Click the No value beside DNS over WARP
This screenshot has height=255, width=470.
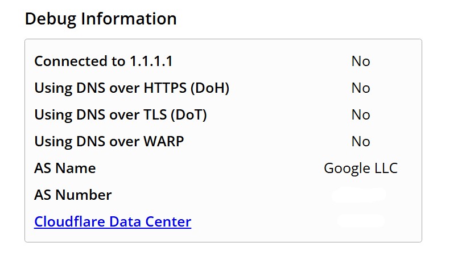point(361,141)
